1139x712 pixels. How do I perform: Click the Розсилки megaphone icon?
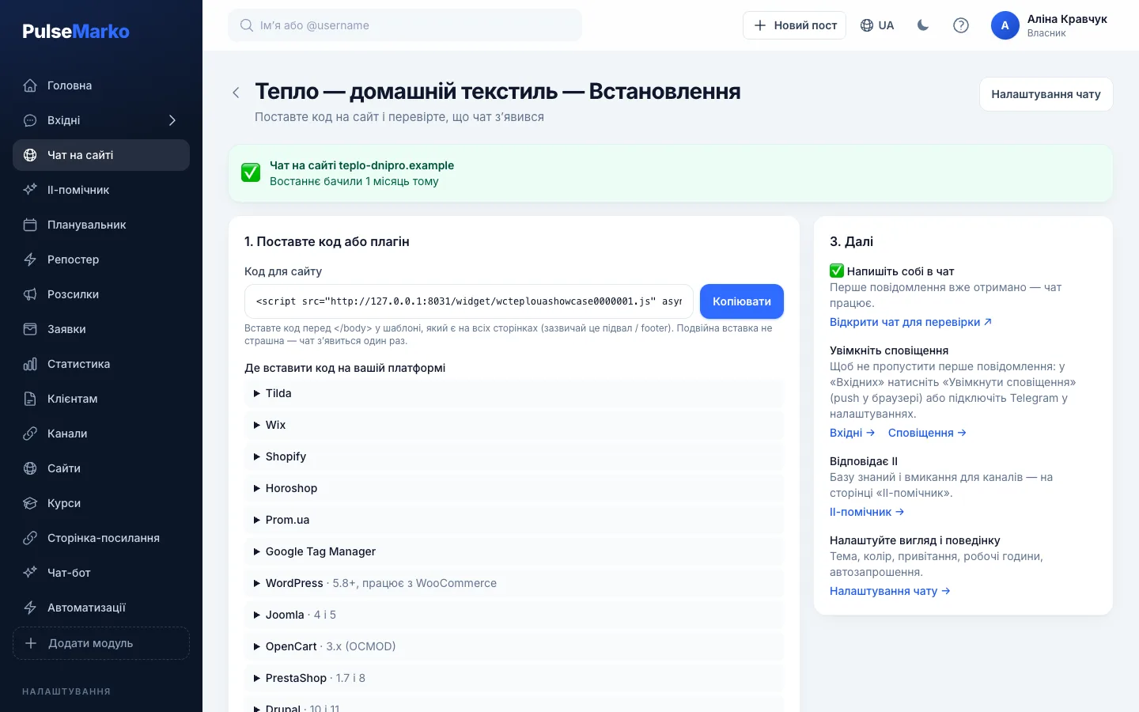[x=30, y=294]
